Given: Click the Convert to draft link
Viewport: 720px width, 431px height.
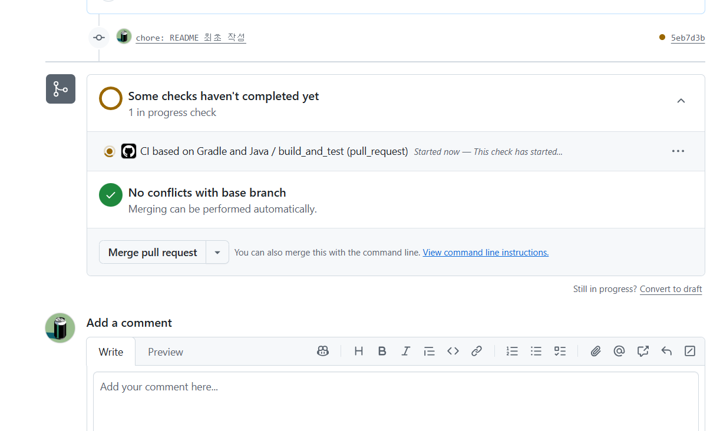Looking at the screenshot, I should point(671,289).
